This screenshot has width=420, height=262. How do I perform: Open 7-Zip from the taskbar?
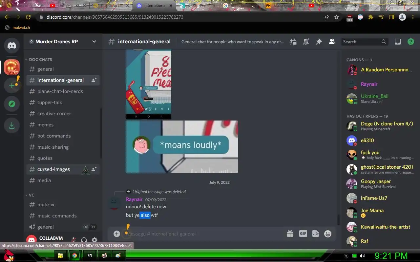[x=89, y=255]
